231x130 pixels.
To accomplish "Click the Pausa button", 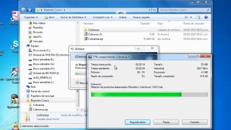I will coord(166,122).
